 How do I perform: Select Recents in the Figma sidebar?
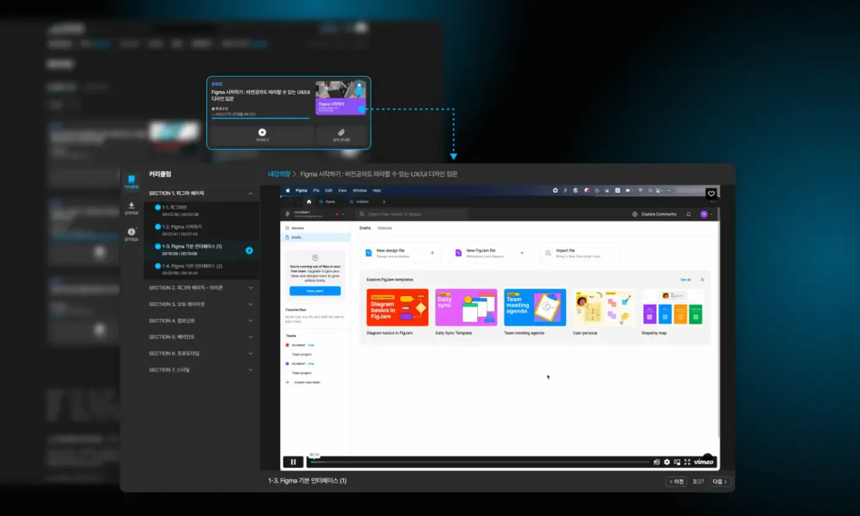point(315,228)
